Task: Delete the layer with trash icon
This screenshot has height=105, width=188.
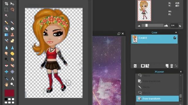Action: click(x=172, y=66)
